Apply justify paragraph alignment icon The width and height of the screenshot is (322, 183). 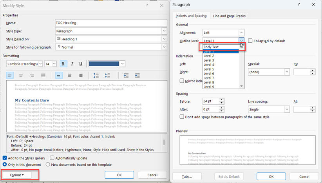click(43, 76)
